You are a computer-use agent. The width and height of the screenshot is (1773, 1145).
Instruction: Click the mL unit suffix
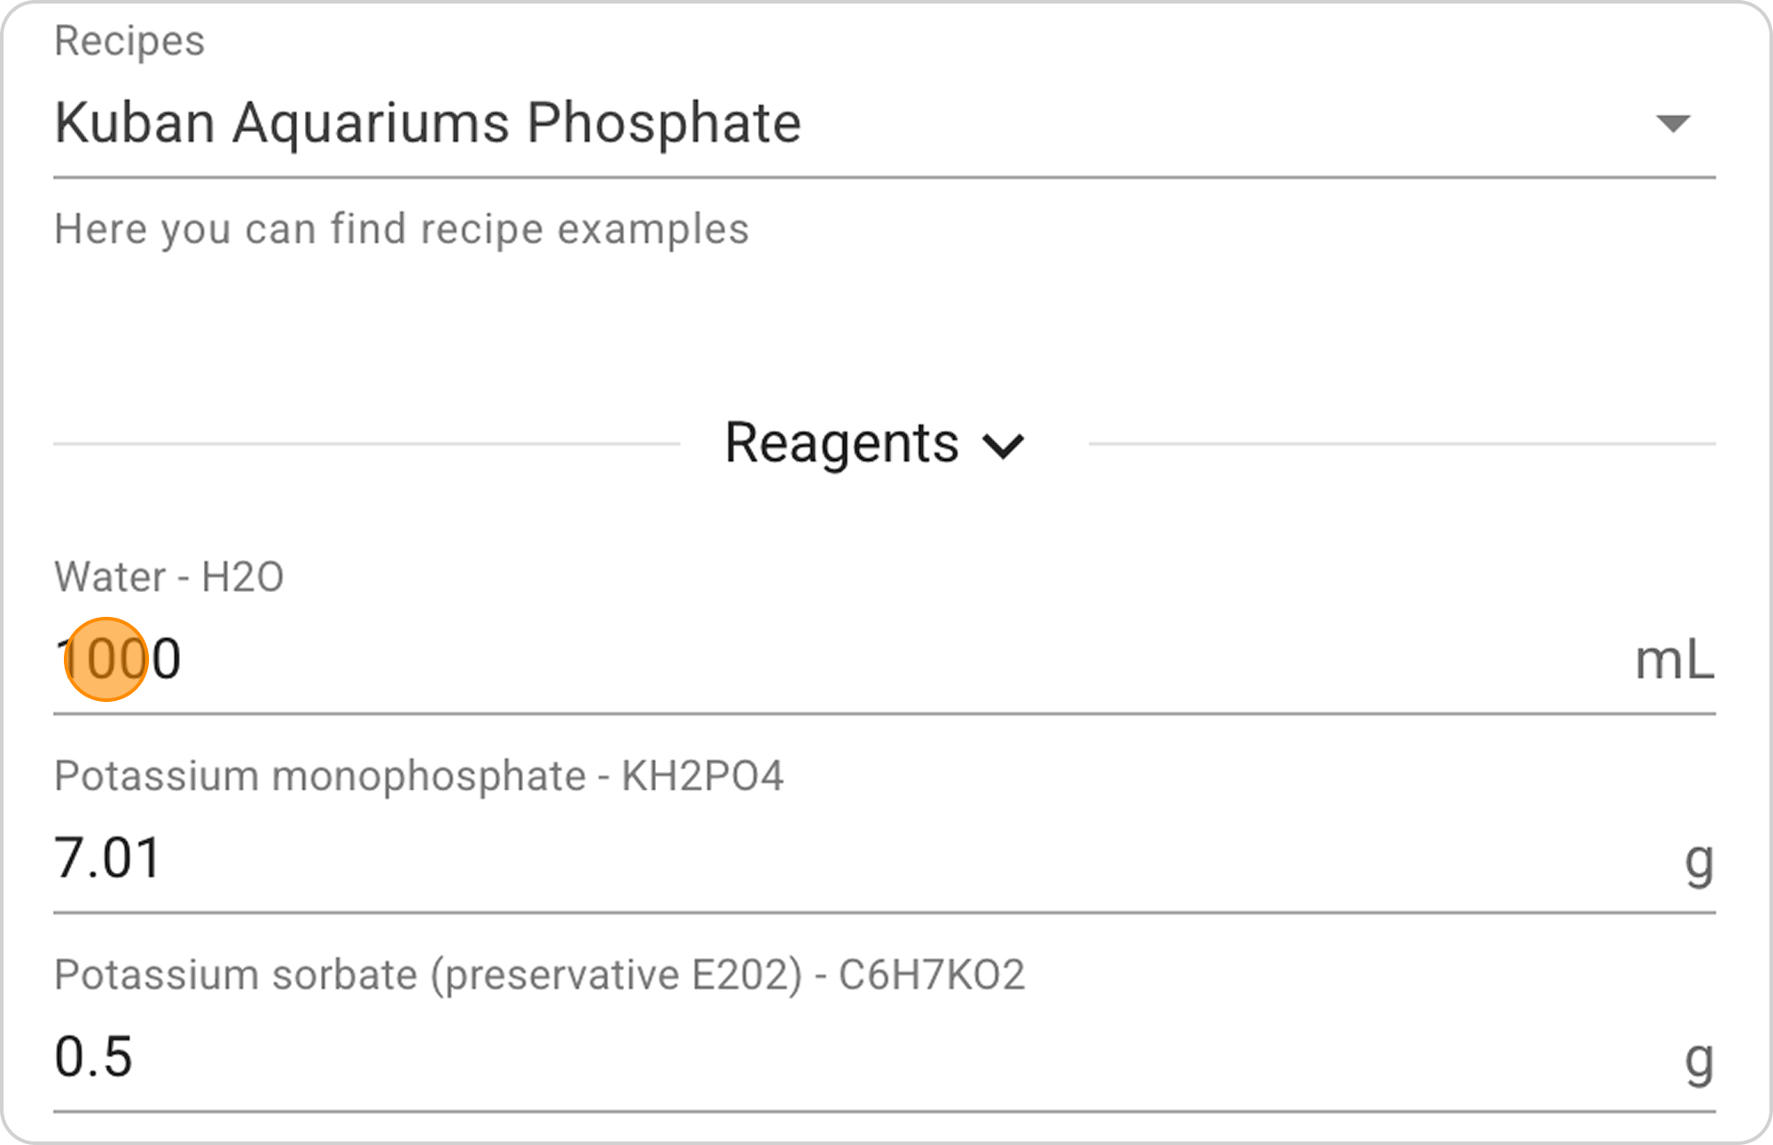coord(1674,660)
